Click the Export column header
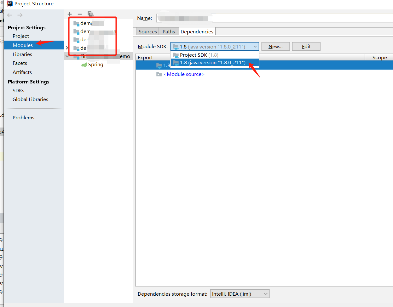Viewport: 393px width, 307px height. pyautogui.click(x=145, y=57)
